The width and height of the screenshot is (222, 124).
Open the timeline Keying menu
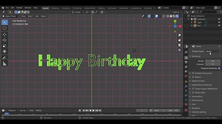(23, 111)
